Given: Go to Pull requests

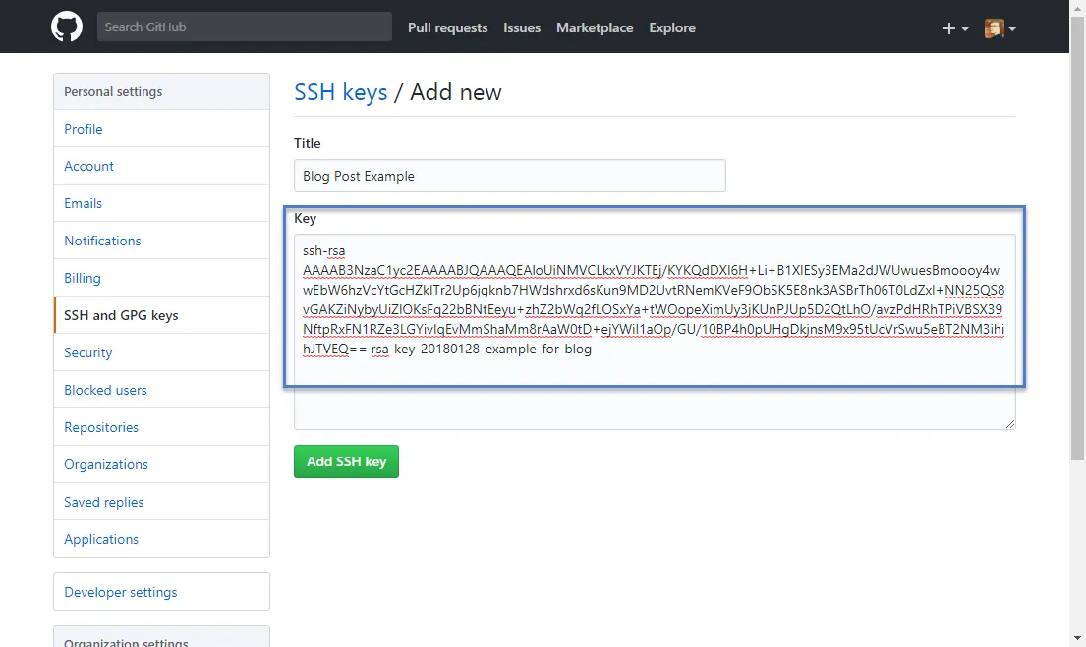Looking at the screenshot, I should coord(447,27).
